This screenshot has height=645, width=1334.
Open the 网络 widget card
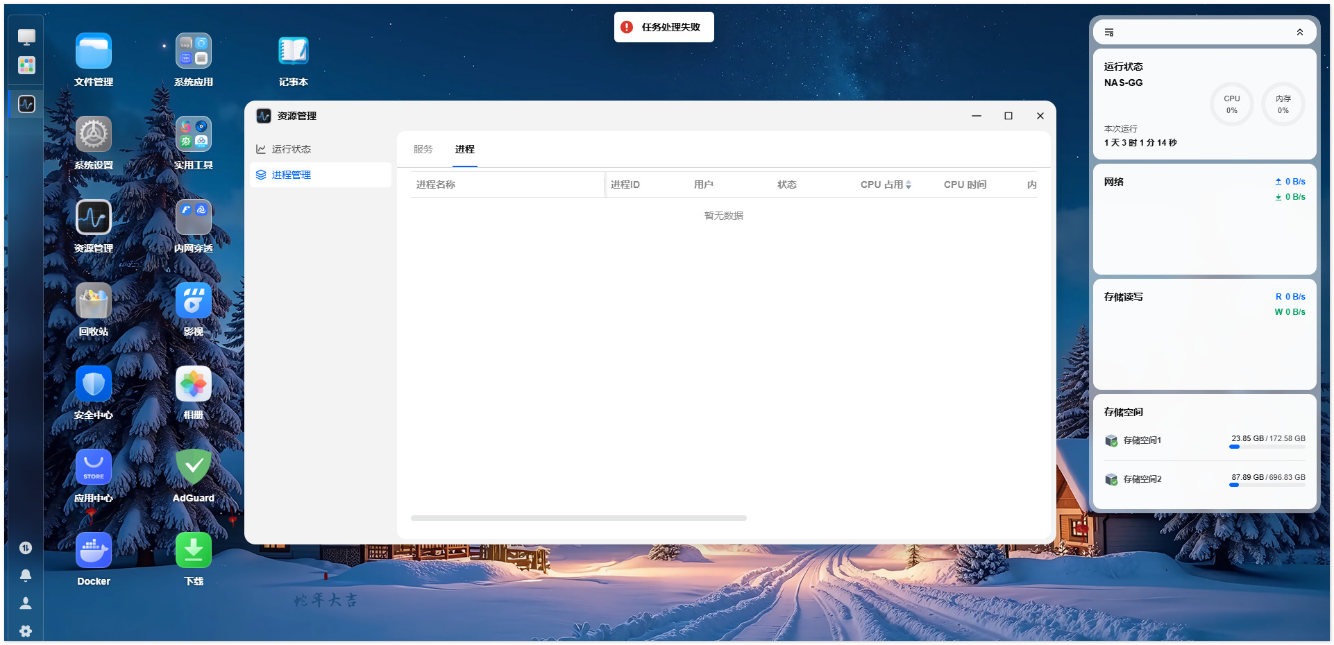pyautogui.click(x=1205, y=219)
